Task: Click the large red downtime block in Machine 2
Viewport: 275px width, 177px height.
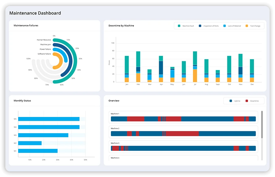Action: click(182, 134)
